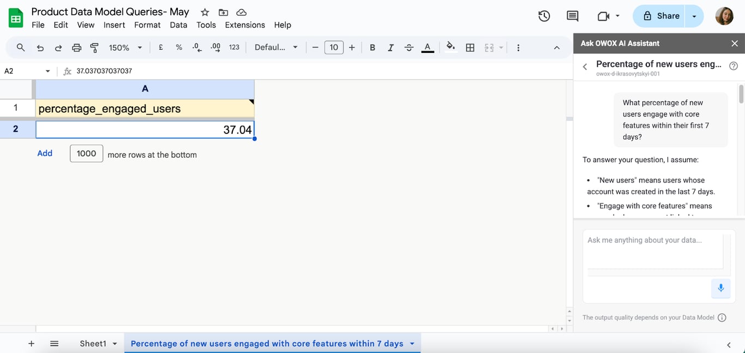Add a new sheet with plus icon
This screenshot has width=745, height=353.
click(x=31, y=344)
